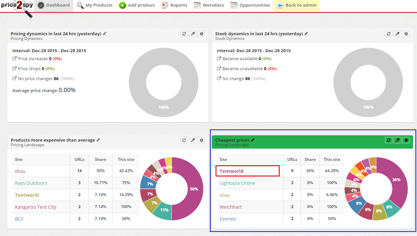Viewport: 417px width, 236px height.
Task: Click the 50% slice of Products more expensive donut
Action: point(195,189)
